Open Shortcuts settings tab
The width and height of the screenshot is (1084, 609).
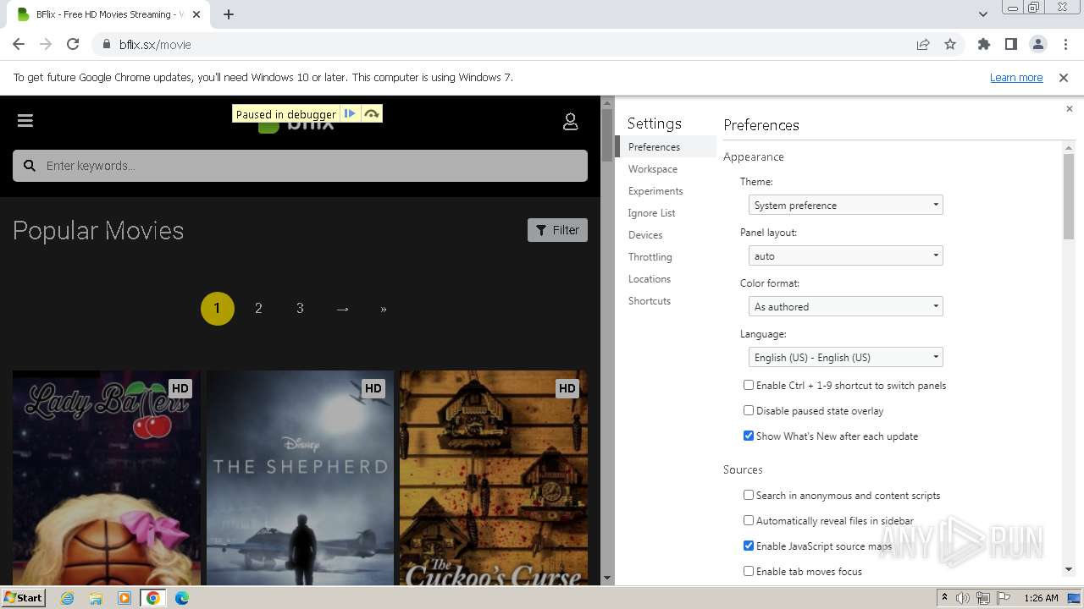click(666, 301)
